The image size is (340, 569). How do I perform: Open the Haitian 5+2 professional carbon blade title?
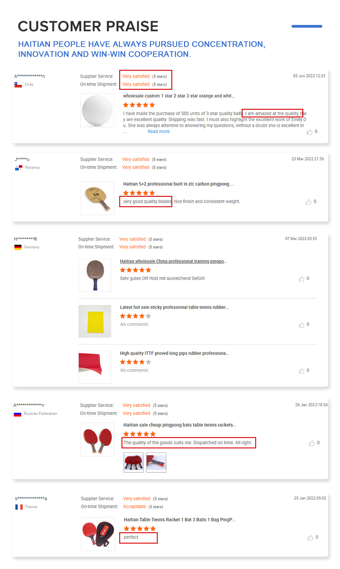pyautogui.click(x=178, y=184)
